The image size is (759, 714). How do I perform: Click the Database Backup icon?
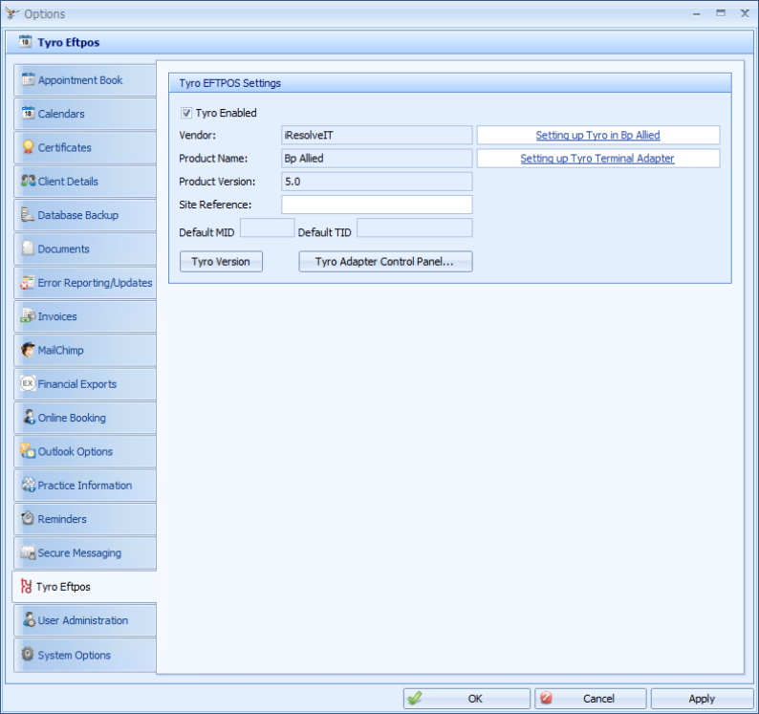click(28, 214)
